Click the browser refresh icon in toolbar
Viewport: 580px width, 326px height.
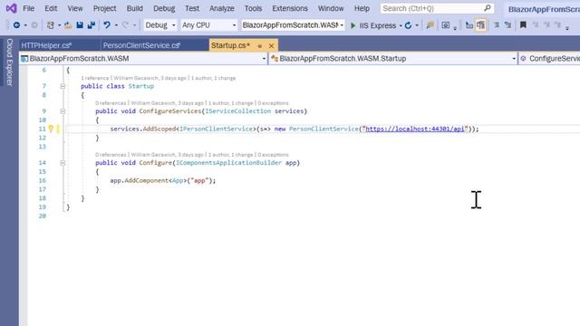click(x=408, y=25)
